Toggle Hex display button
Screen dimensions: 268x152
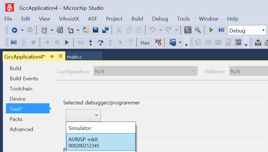tap(145, 43)
